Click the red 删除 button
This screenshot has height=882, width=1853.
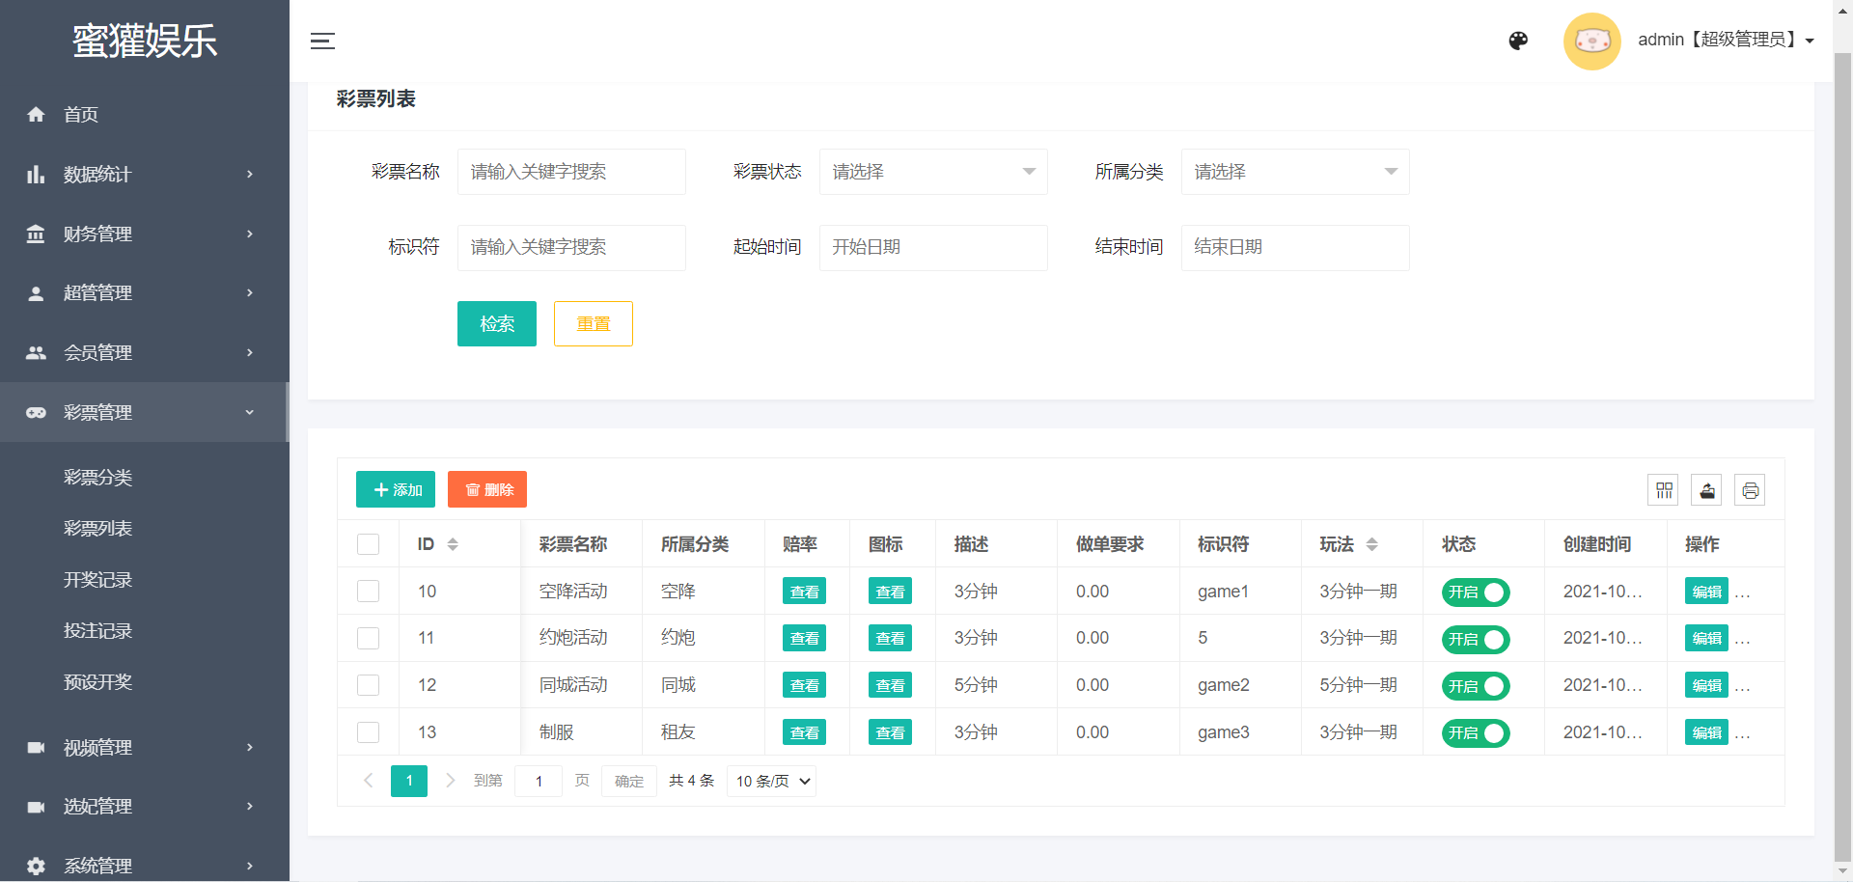(x=487, y=489)
